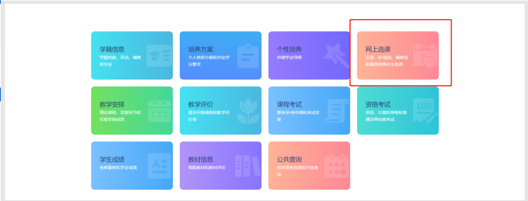Image resolution: width=528 pixels, height=201 pixels.
Task: Open the 教学安排 heading
Action: tap(112, 104)
